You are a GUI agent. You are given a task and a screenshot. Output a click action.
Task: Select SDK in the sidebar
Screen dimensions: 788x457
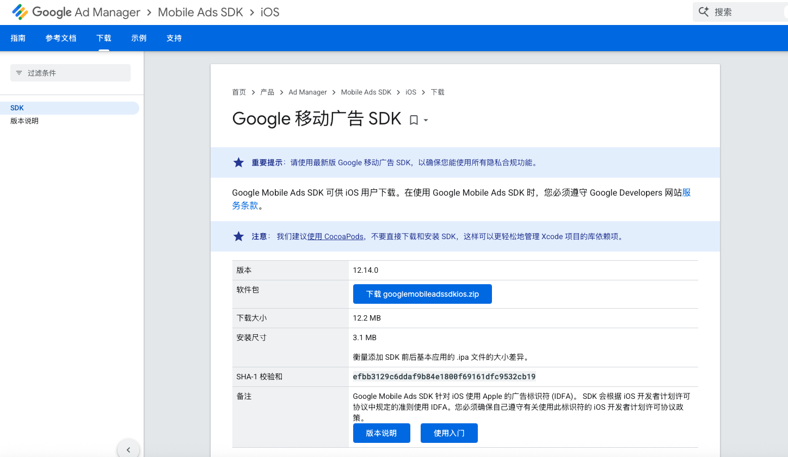(70, 108)
